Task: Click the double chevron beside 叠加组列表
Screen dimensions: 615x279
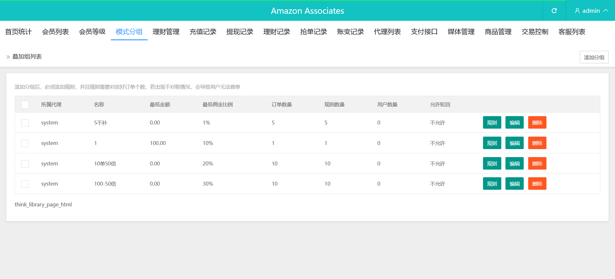Action: [x=8, y=57]
